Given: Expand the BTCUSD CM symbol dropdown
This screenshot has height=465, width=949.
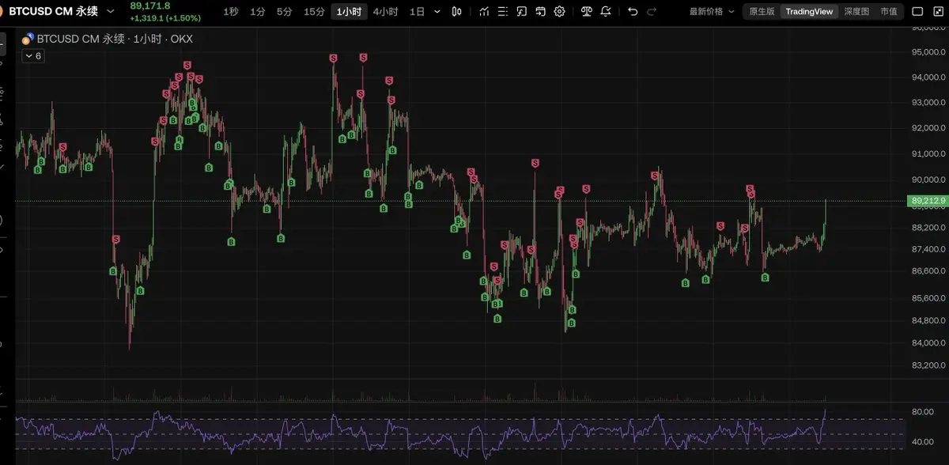Looking at the screenshot, I should (110, 11).
